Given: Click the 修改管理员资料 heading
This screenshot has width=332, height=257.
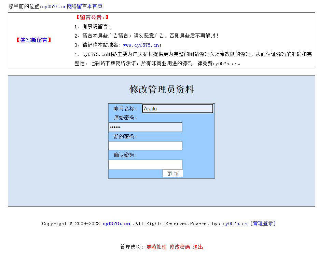Looking at the screenshot, I should point(162,89).
